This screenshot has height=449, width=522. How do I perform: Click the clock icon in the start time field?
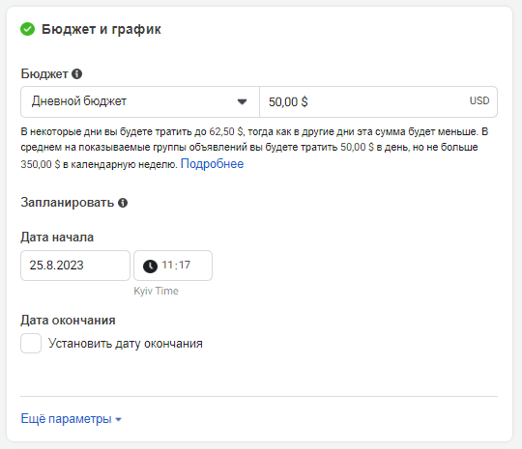tap(150, 267)
